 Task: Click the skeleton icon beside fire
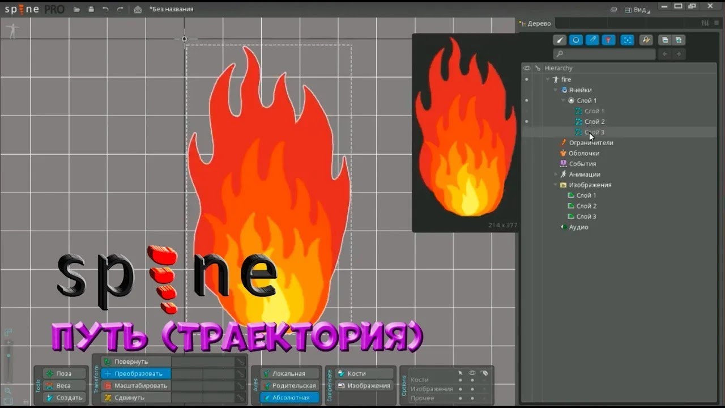[556, 79]
